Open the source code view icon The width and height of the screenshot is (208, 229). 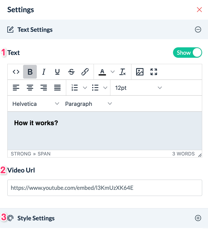(x=16, y=72)
